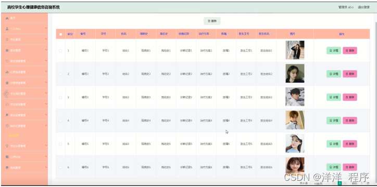Collapse the sidebar with the double-chevron icon
This screenshot has width=377, height=187.
click(6, 94)
